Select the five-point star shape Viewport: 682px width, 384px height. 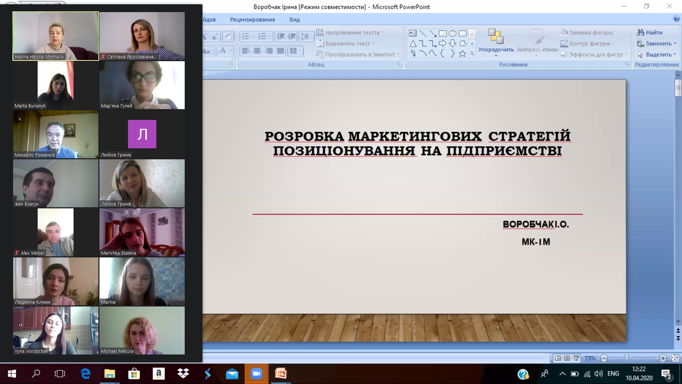point(462,54)
